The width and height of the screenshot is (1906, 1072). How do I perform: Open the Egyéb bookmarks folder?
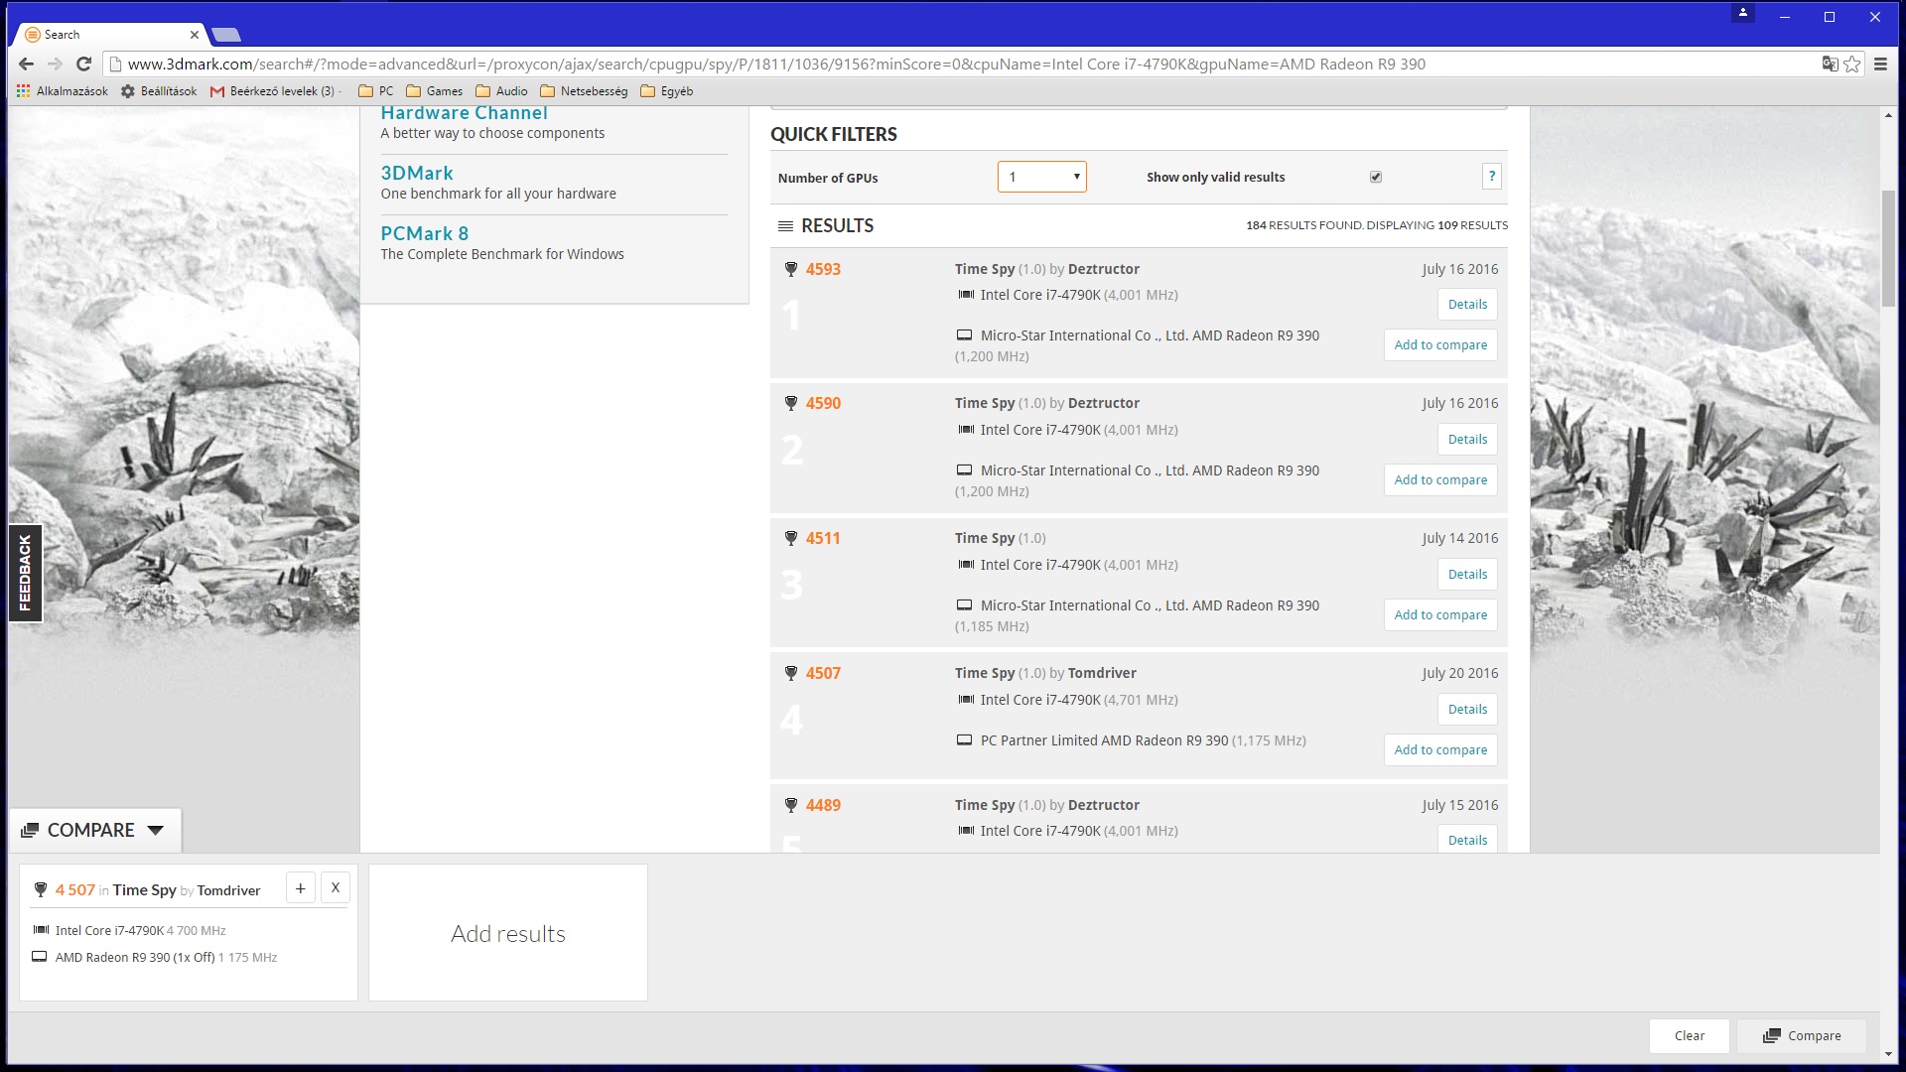667,91
